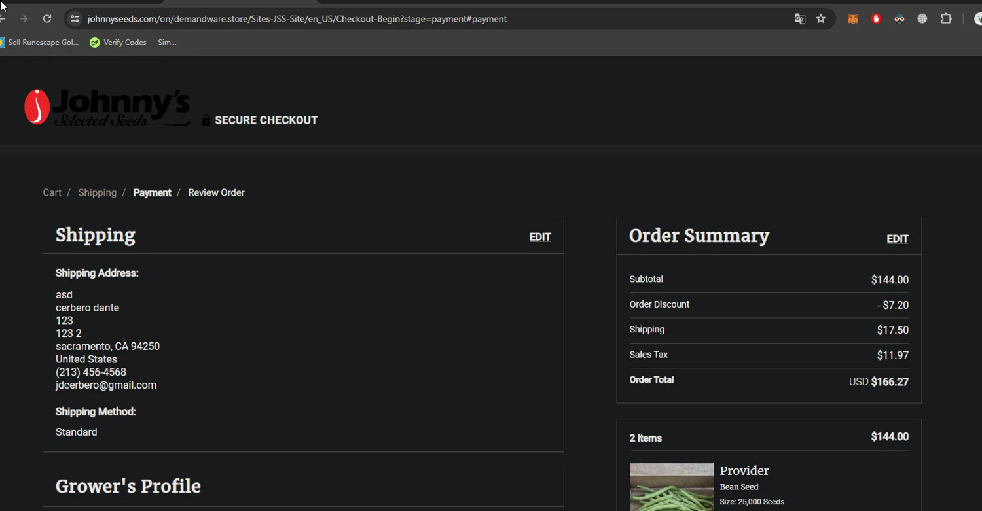Image resolution: width=982 pixels, height=511 pixels.
Task: Open the MetaMask fox extension
Action: [852, 19]
